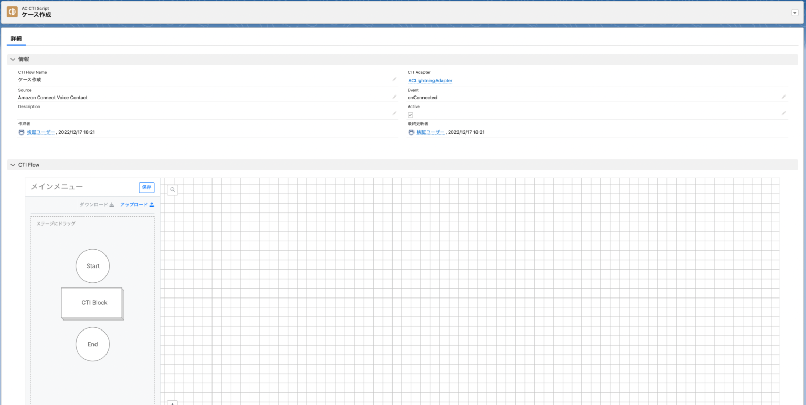Image resolution: width=806 pixels, height=405 pixels.
Task: Click the avatar icon next to 作成者 user
Action: [21, 132]
